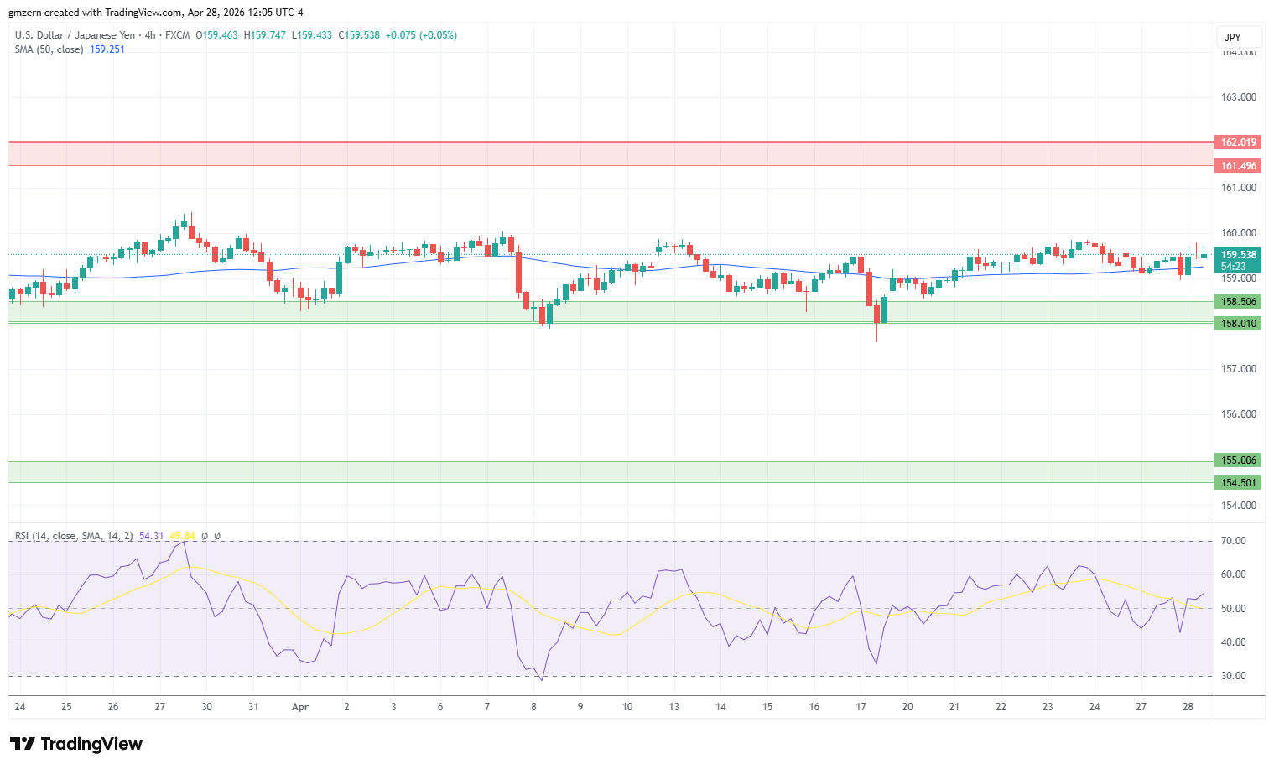
Task: Click the +0.075 (+0.05%) change value
Action: [421, 35]
